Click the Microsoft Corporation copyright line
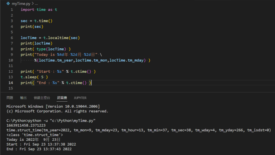Viewport: 275px width, 155px height. click(57, 111)
